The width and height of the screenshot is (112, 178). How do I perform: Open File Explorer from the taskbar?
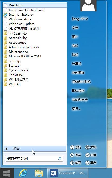point(39,173)
